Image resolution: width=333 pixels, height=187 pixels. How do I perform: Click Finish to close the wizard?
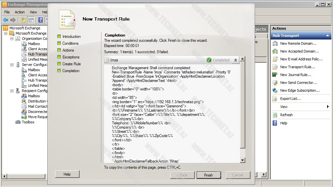[x=208, y=175]
